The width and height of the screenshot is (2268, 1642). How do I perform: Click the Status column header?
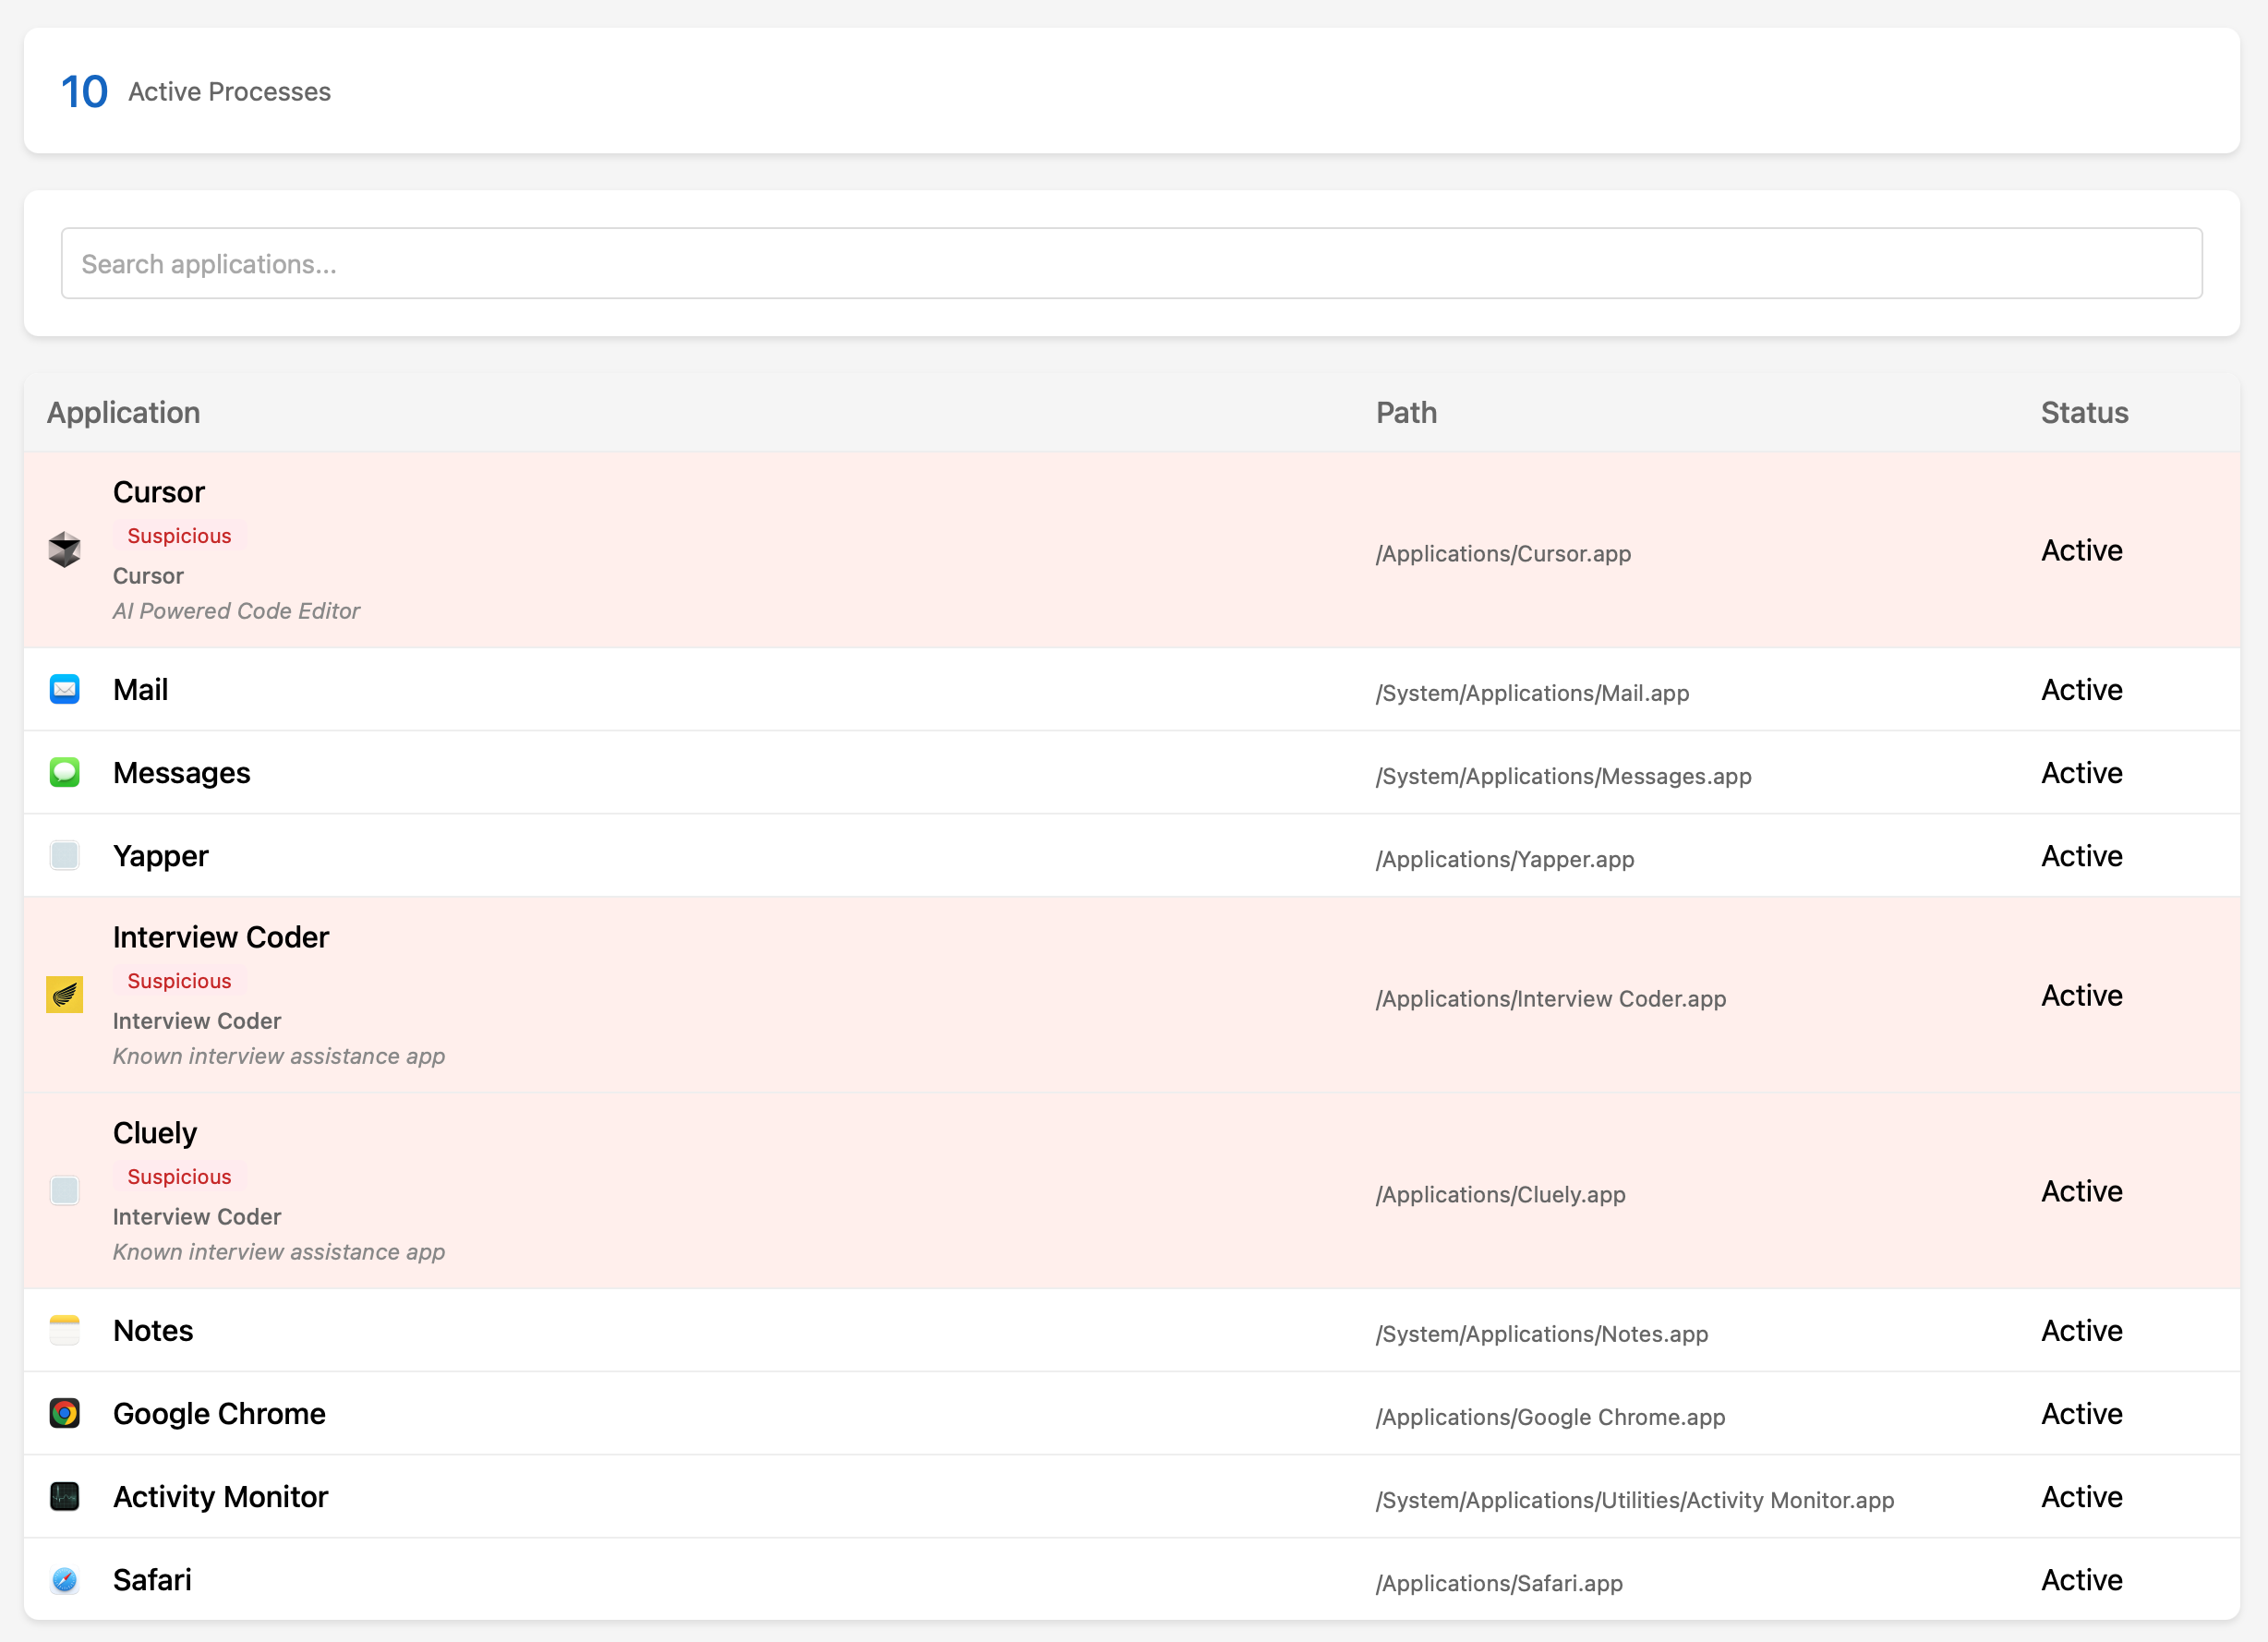click(x=2084, y=412)
